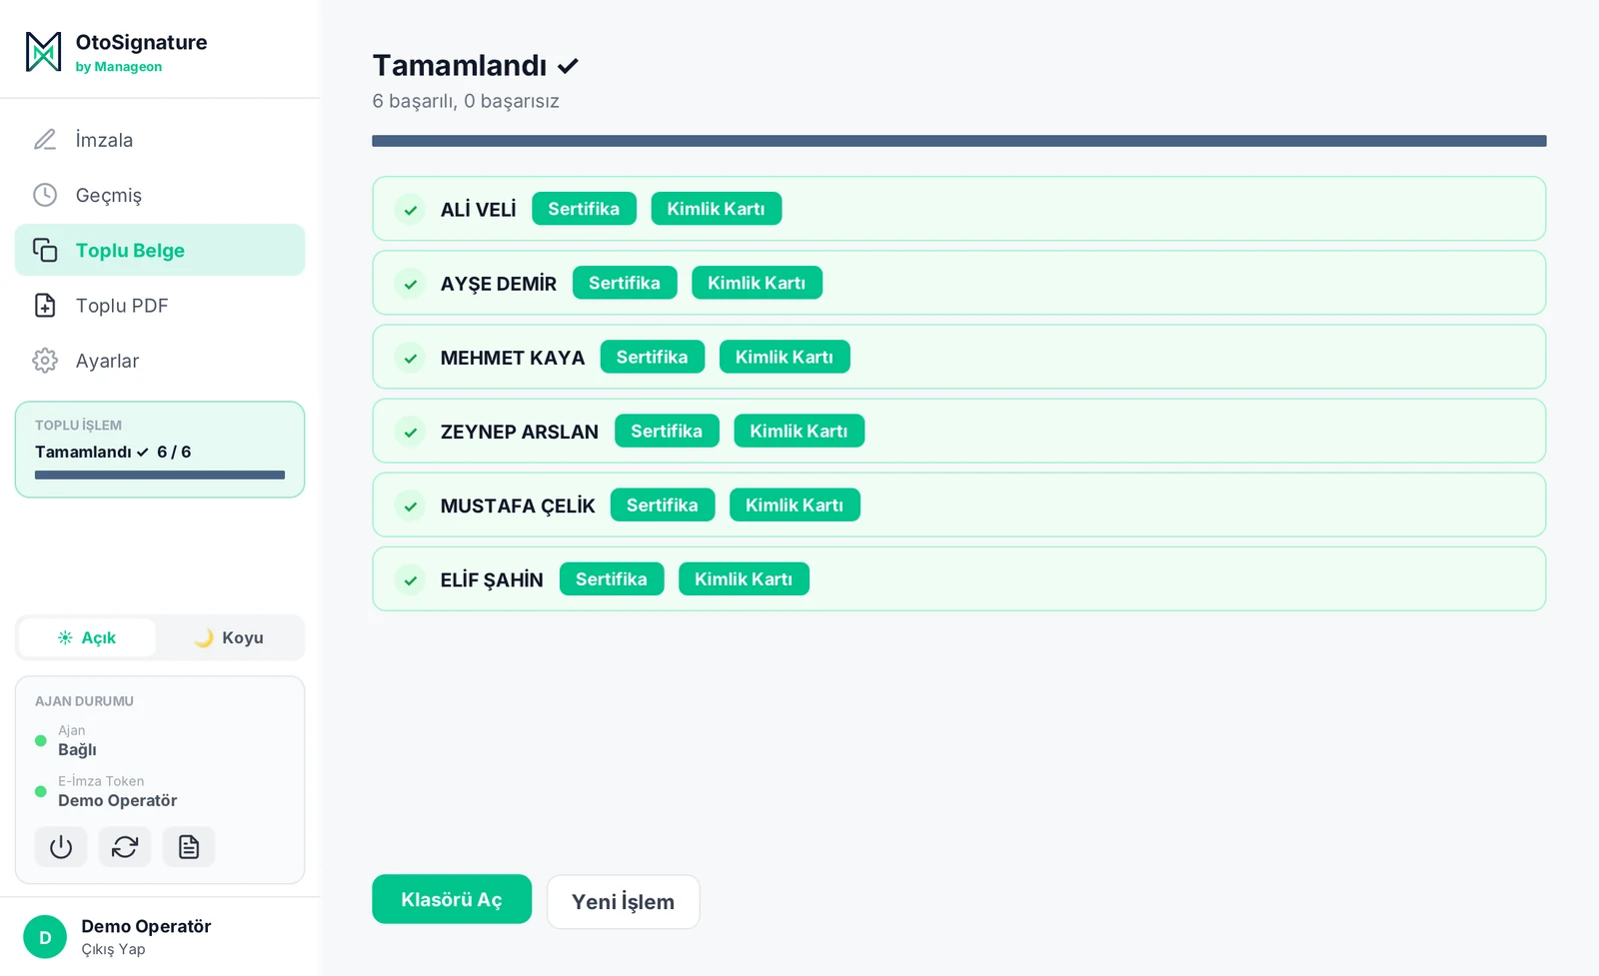Open Sertifika for AYŞE DEMİR
Screen dimensions: 1599x976
tap(625, 283)
